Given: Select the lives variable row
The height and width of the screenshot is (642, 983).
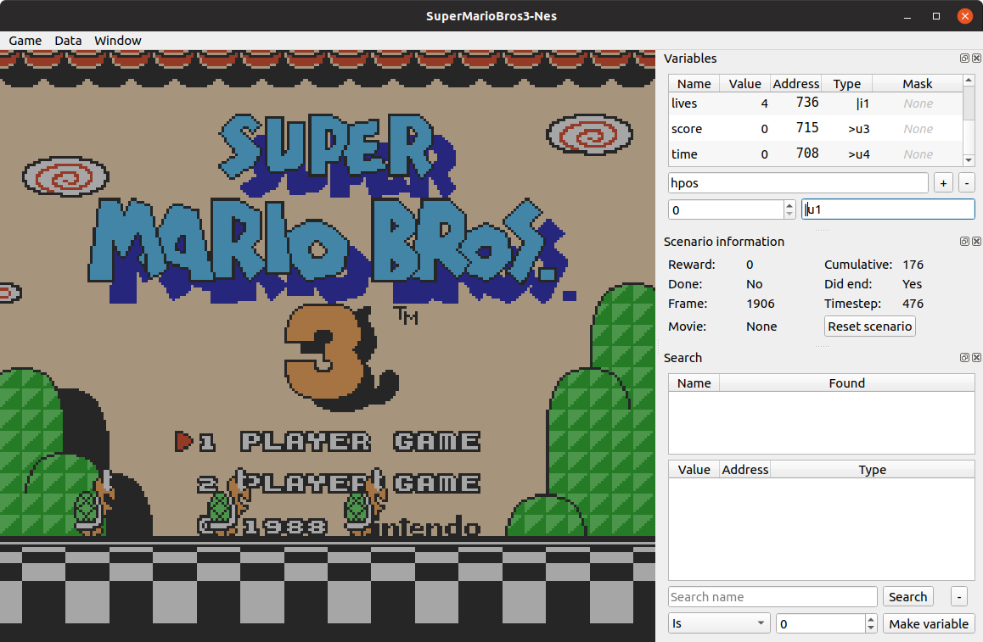Looking at the screenshot, I should [816, 103].
